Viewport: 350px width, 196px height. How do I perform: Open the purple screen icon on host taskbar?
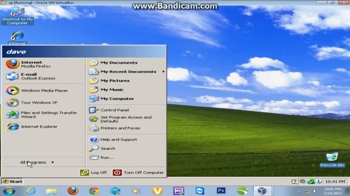tap(179, 191)
